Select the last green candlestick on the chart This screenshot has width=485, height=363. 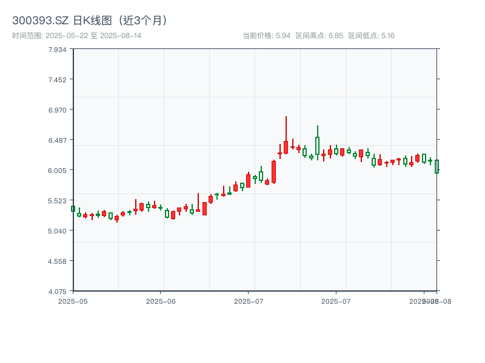[x=436, y=166]
